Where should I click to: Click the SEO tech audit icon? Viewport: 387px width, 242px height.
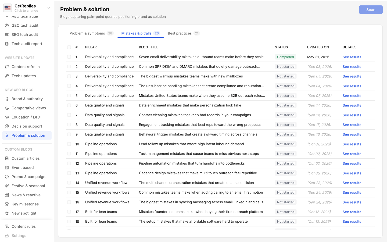7,34
